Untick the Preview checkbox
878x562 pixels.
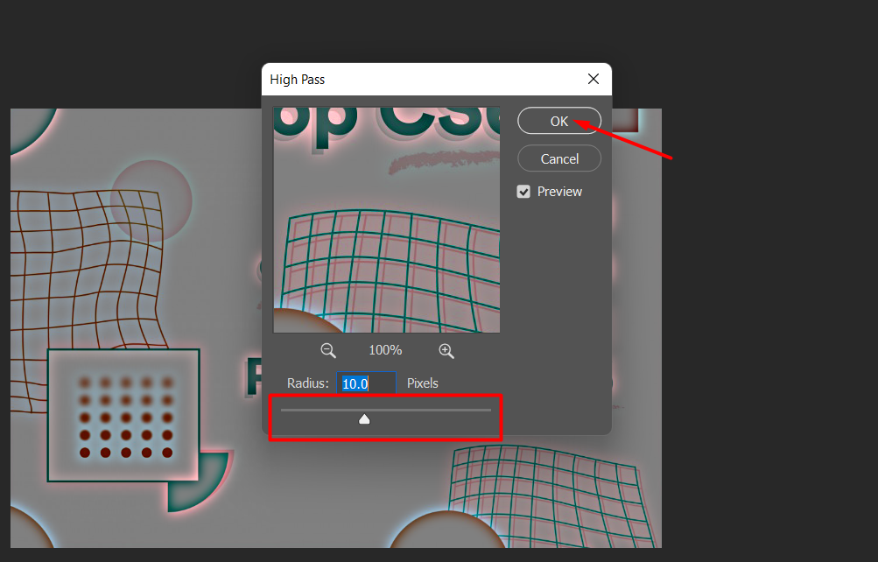coord(523,192)
